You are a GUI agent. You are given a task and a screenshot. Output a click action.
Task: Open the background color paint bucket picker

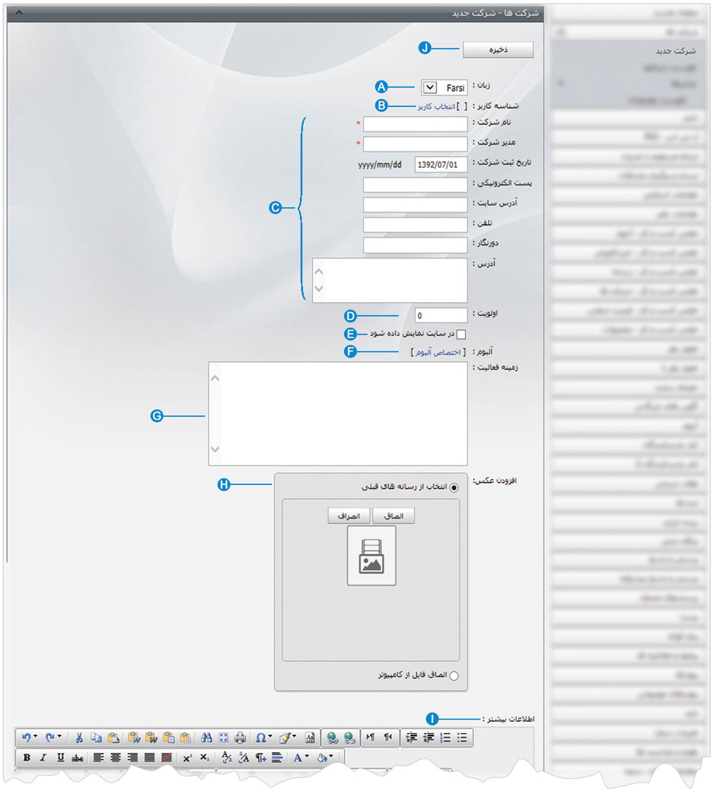coord(325,758)
